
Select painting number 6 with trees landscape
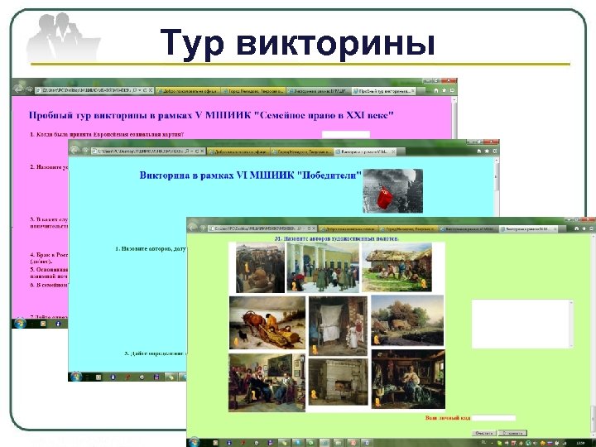[407, 320]
